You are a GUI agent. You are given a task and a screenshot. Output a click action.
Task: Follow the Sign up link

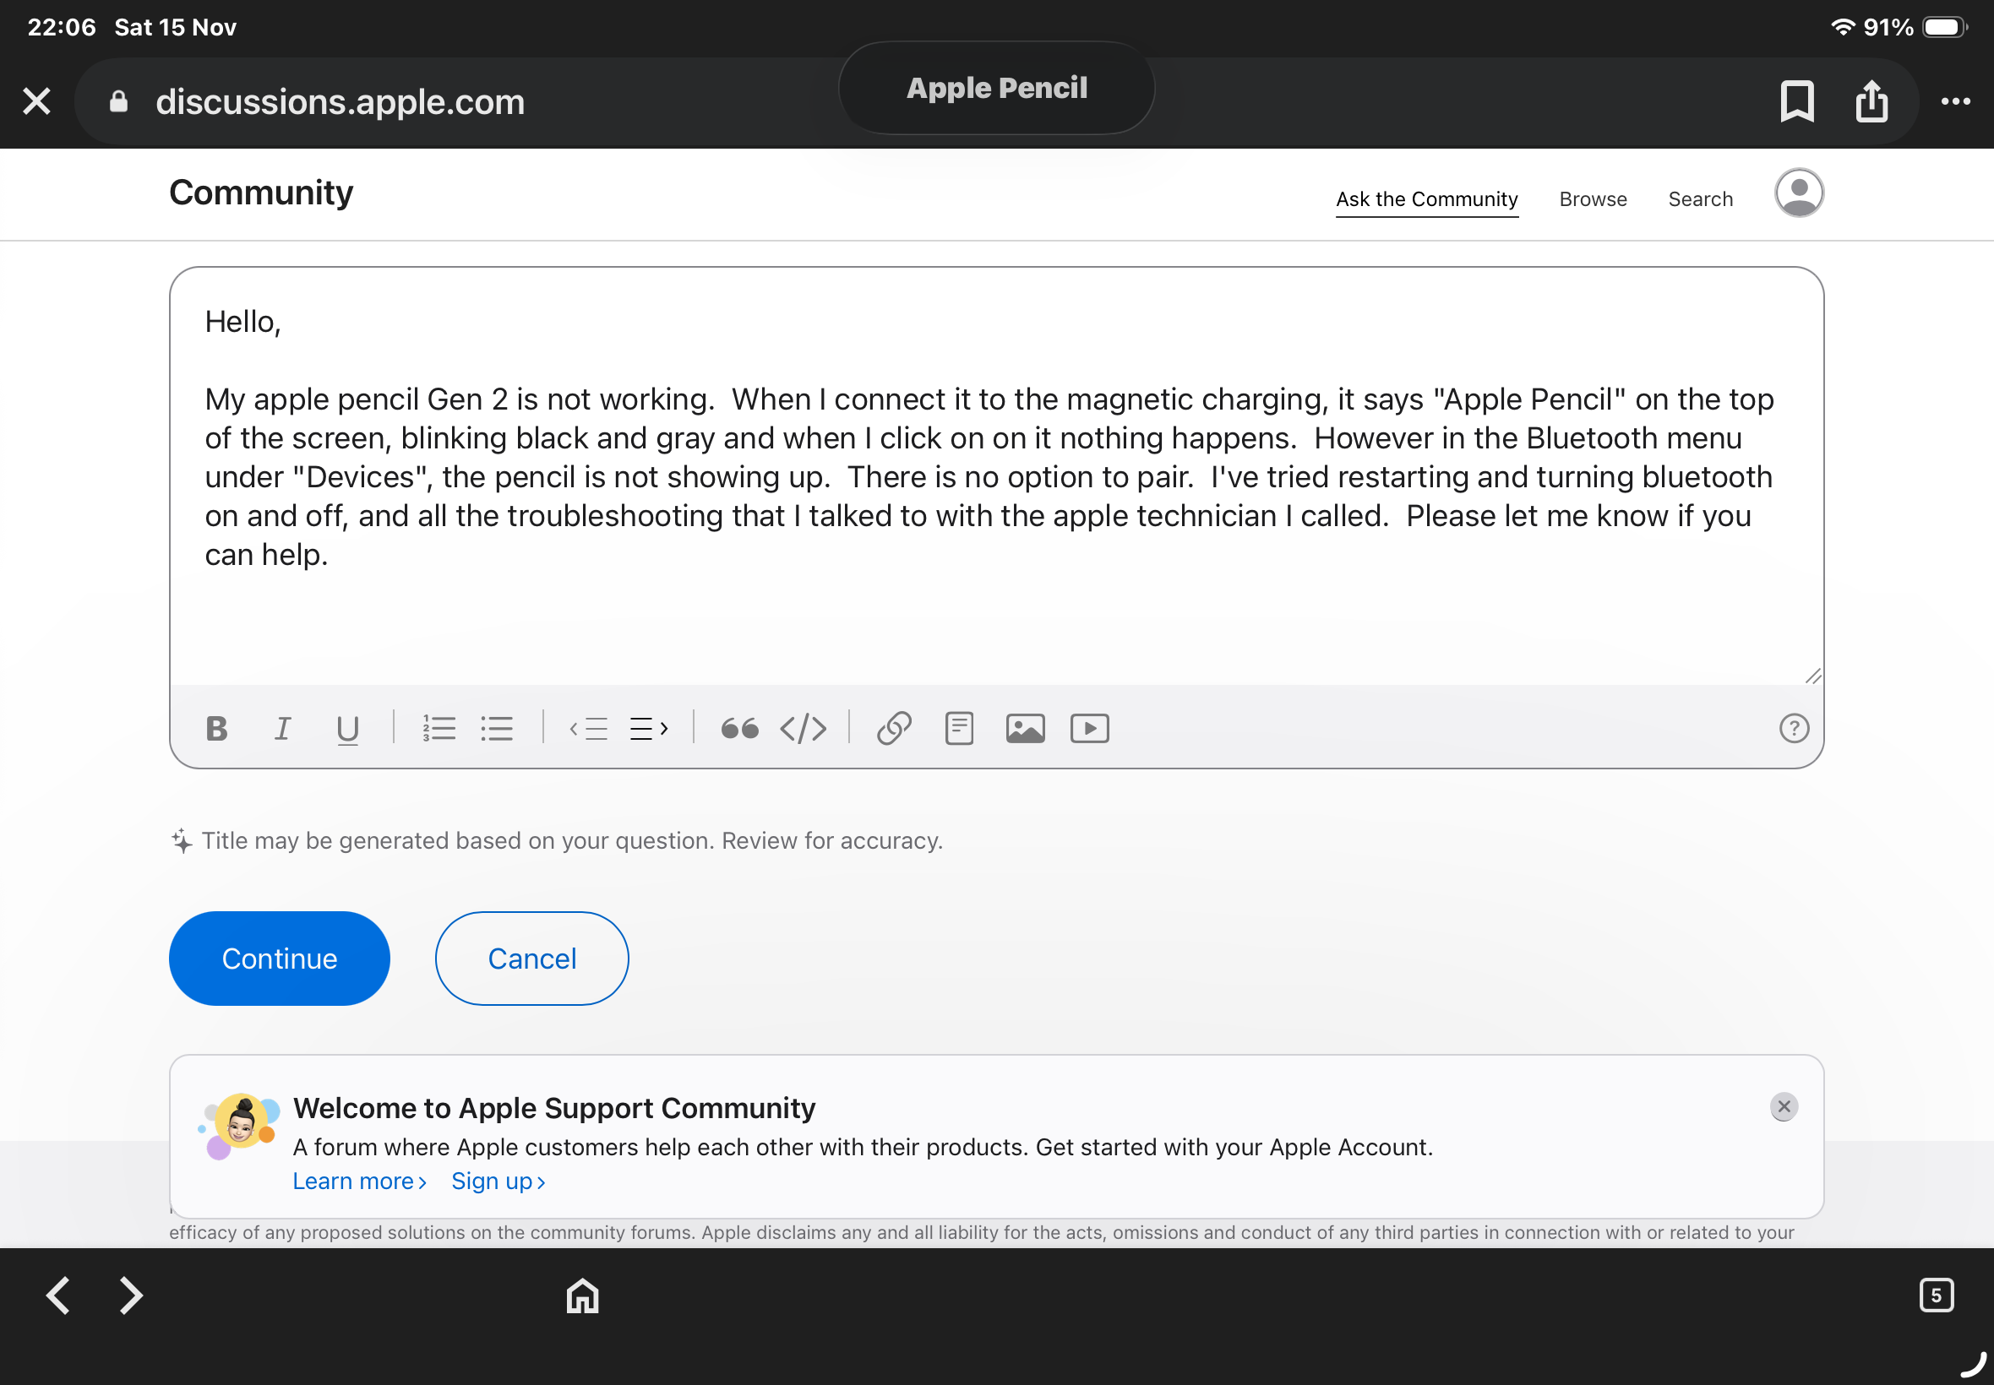click(498, 1181)
